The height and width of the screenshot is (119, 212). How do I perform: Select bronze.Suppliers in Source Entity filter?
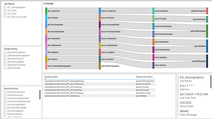point(5,111)
